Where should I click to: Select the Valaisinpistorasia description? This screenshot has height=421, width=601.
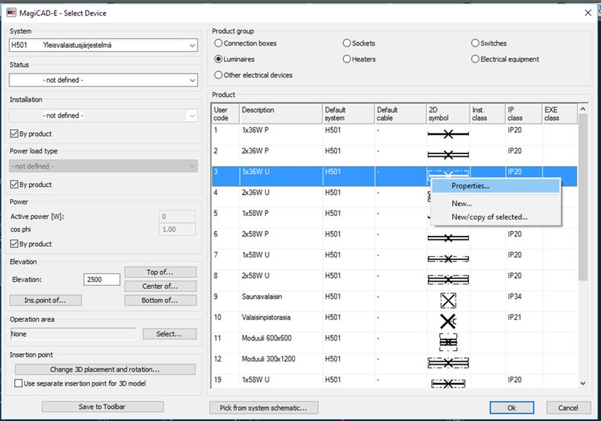(266, 317)
